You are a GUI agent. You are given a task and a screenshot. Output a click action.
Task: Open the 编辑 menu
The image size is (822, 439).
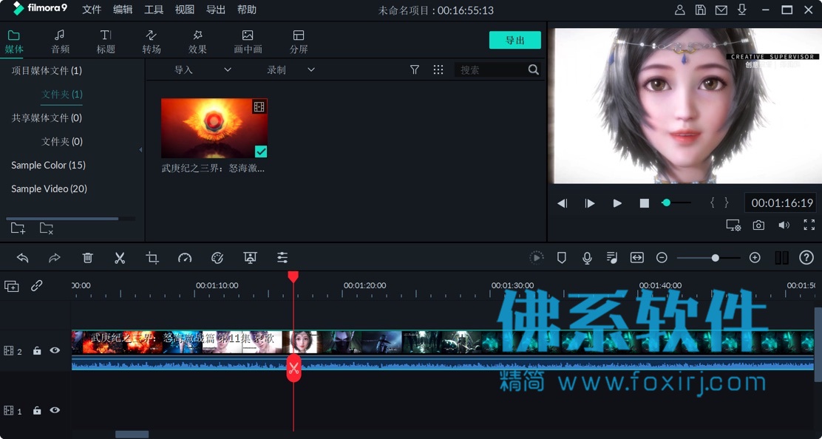[x=123, y=10]
